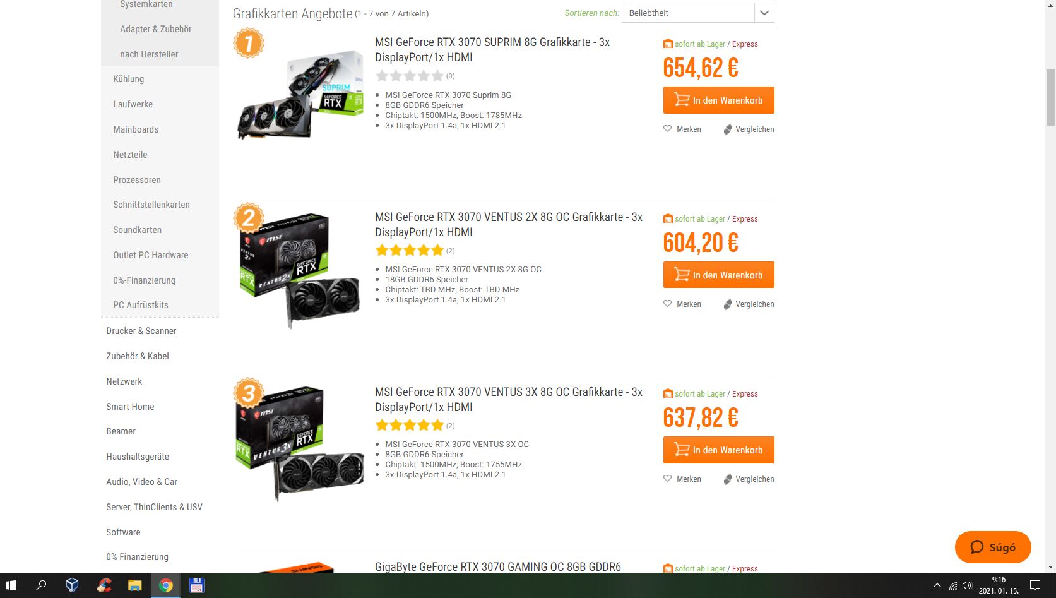
Task: Open File Explorer from the taskbar
Action: tap(135, 585)
